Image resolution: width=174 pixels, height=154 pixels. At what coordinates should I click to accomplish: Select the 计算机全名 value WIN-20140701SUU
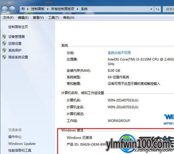point(123,107)
